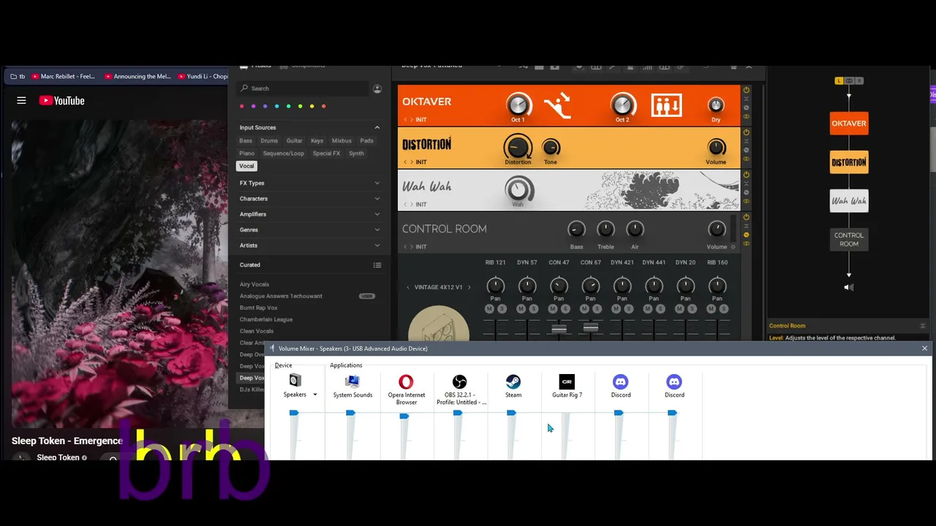Viewport: 936px width, 526px height.
Task: Select the Chamberlain League preset
Action: pyautogui.click(x=266, y=319)
